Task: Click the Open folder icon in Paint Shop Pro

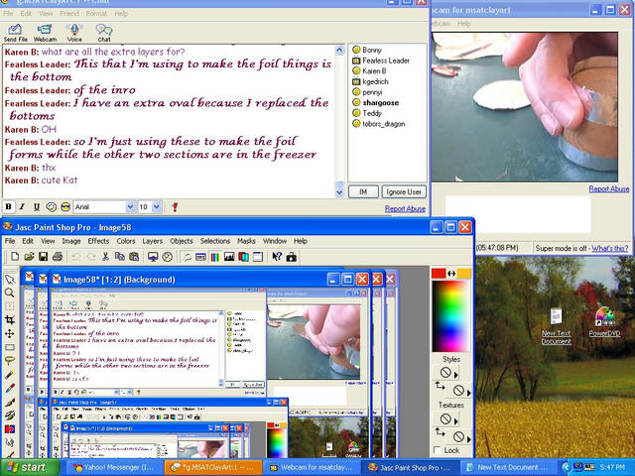Action: pos(29,256)
